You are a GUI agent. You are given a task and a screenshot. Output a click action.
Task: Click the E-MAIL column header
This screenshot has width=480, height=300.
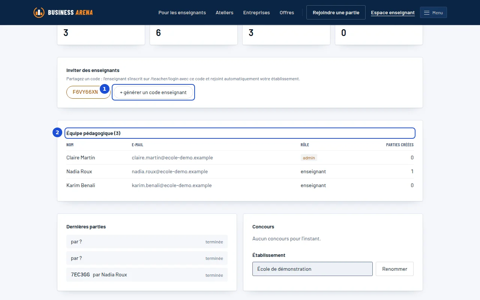[138, 145]
